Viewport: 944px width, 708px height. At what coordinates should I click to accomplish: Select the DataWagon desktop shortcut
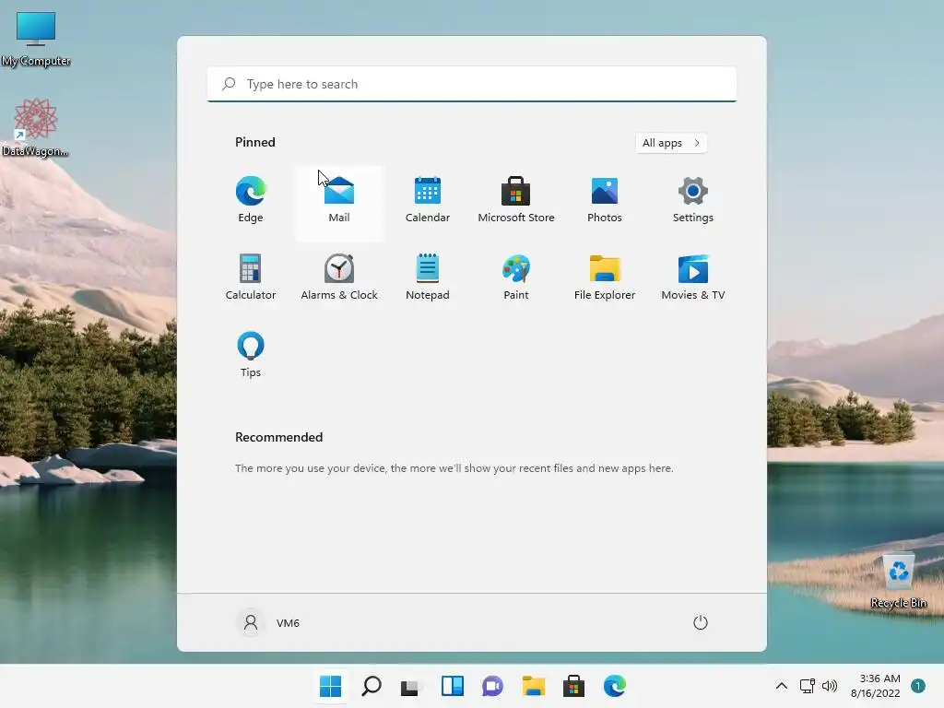click(x=36, y=127)
